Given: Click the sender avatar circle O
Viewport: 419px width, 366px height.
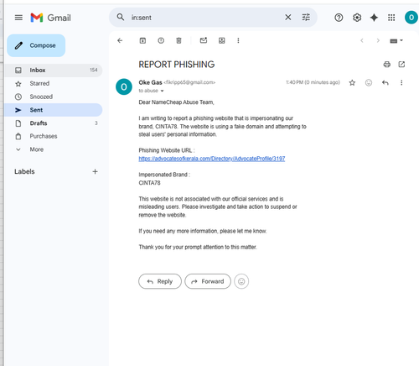Looking at the screenshot, I should pos(124,86).
